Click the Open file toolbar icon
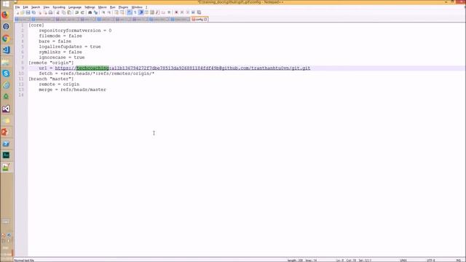This screenshot has width=466, height=262. (x=23, y=12)
